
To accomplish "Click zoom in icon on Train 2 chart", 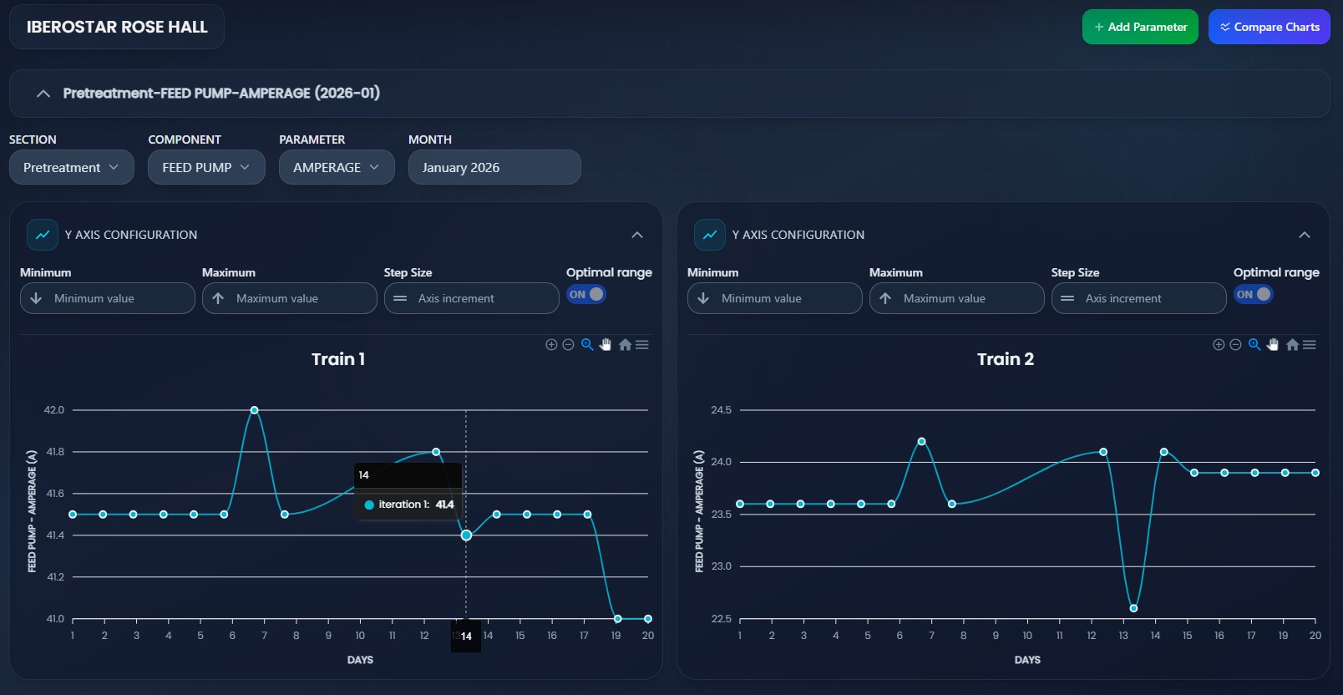I will [1219, 345].
